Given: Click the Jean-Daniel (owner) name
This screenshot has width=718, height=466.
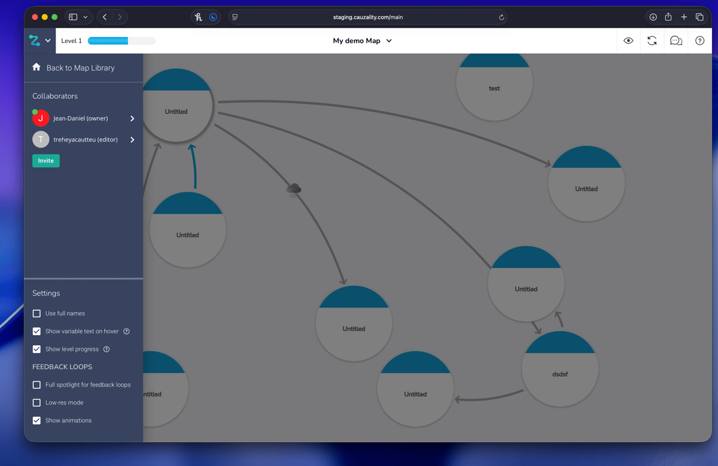Looking at the screenshot, I should [81, 118].
